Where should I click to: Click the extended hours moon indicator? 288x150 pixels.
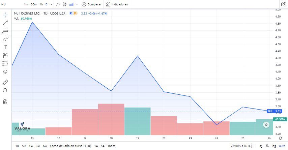71,13
